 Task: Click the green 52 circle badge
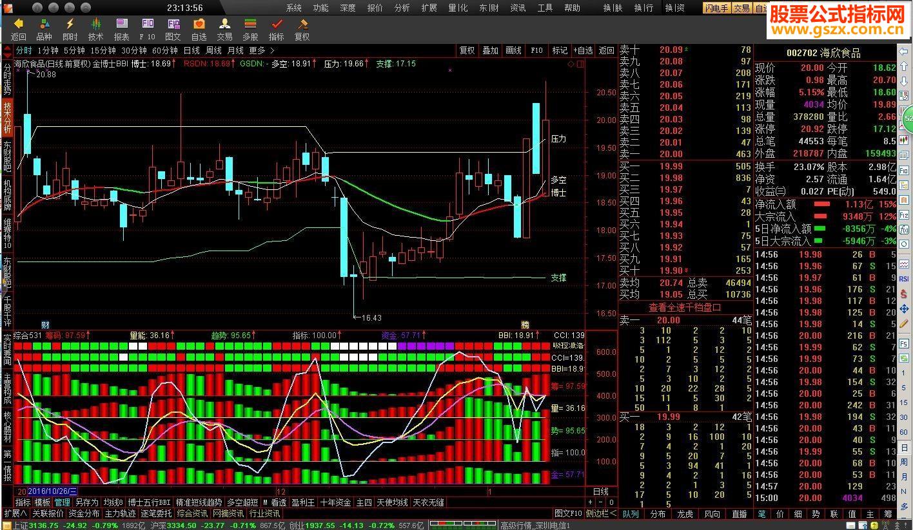[907, 119]
